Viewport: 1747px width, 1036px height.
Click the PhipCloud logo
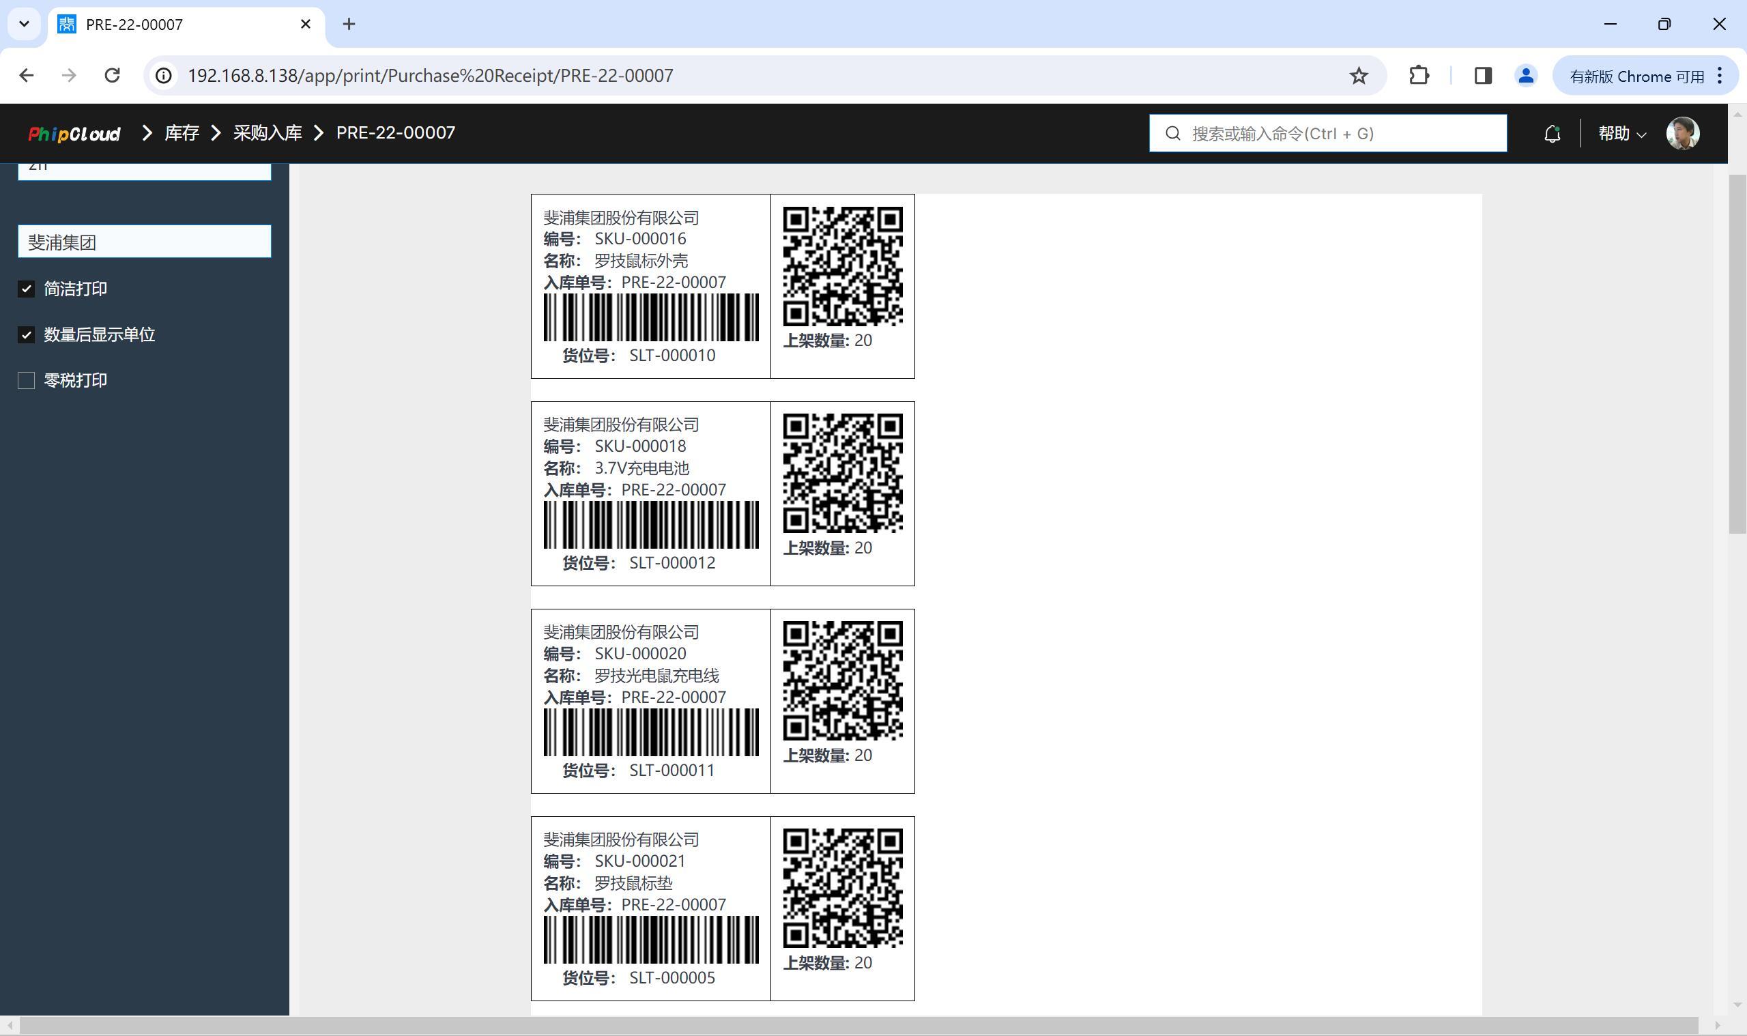point(74,133)
